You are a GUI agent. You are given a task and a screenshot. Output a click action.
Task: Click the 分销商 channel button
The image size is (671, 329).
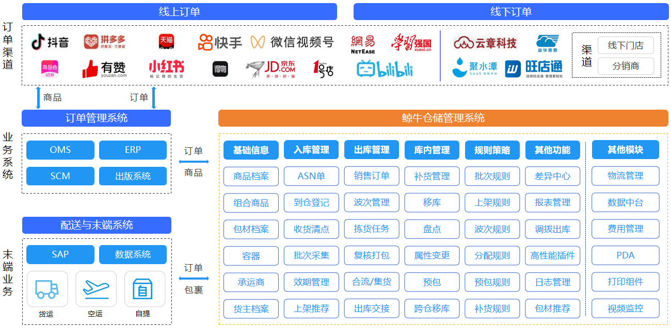(626, 66)
